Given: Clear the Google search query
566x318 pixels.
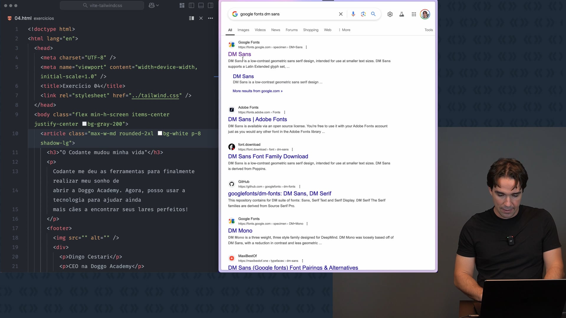Looking at the screenshot, I should tap(341, 14).
